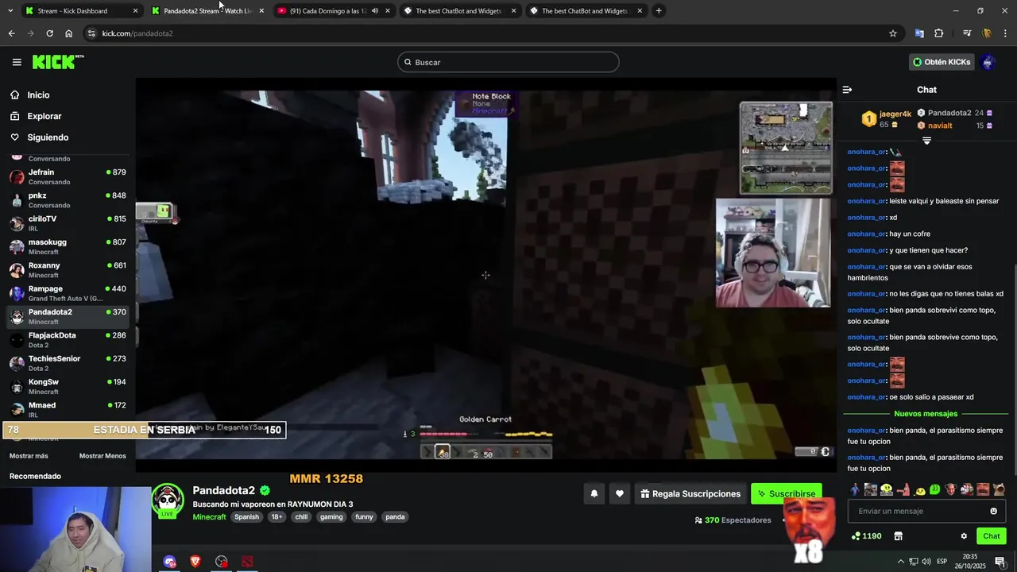Open the chat shop icon

(898, 536)
